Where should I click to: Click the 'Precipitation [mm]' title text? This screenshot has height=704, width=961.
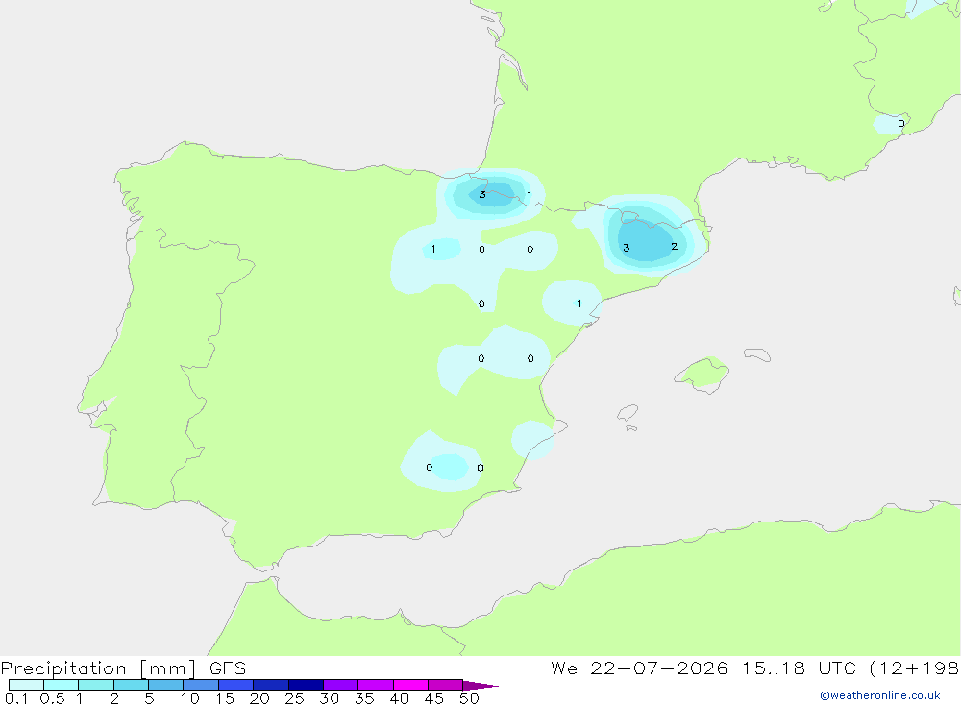click(x=99, y=668)
